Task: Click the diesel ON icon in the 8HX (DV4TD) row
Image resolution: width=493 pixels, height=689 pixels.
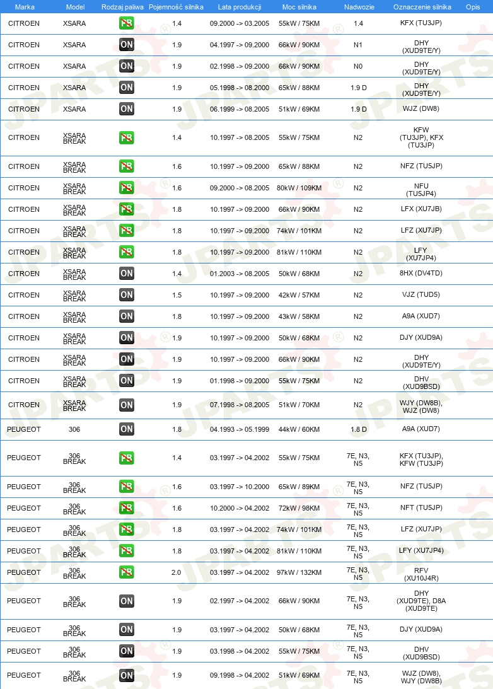Action: pyautogui.click(x=127, y=274)
